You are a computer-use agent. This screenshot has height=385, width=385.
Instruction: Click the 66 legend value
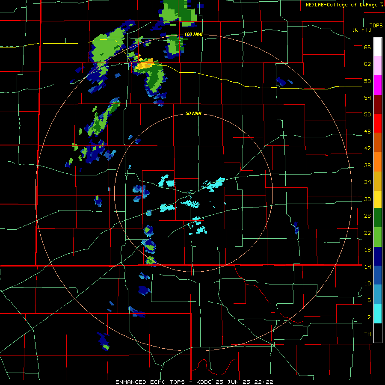coord(367,47)
